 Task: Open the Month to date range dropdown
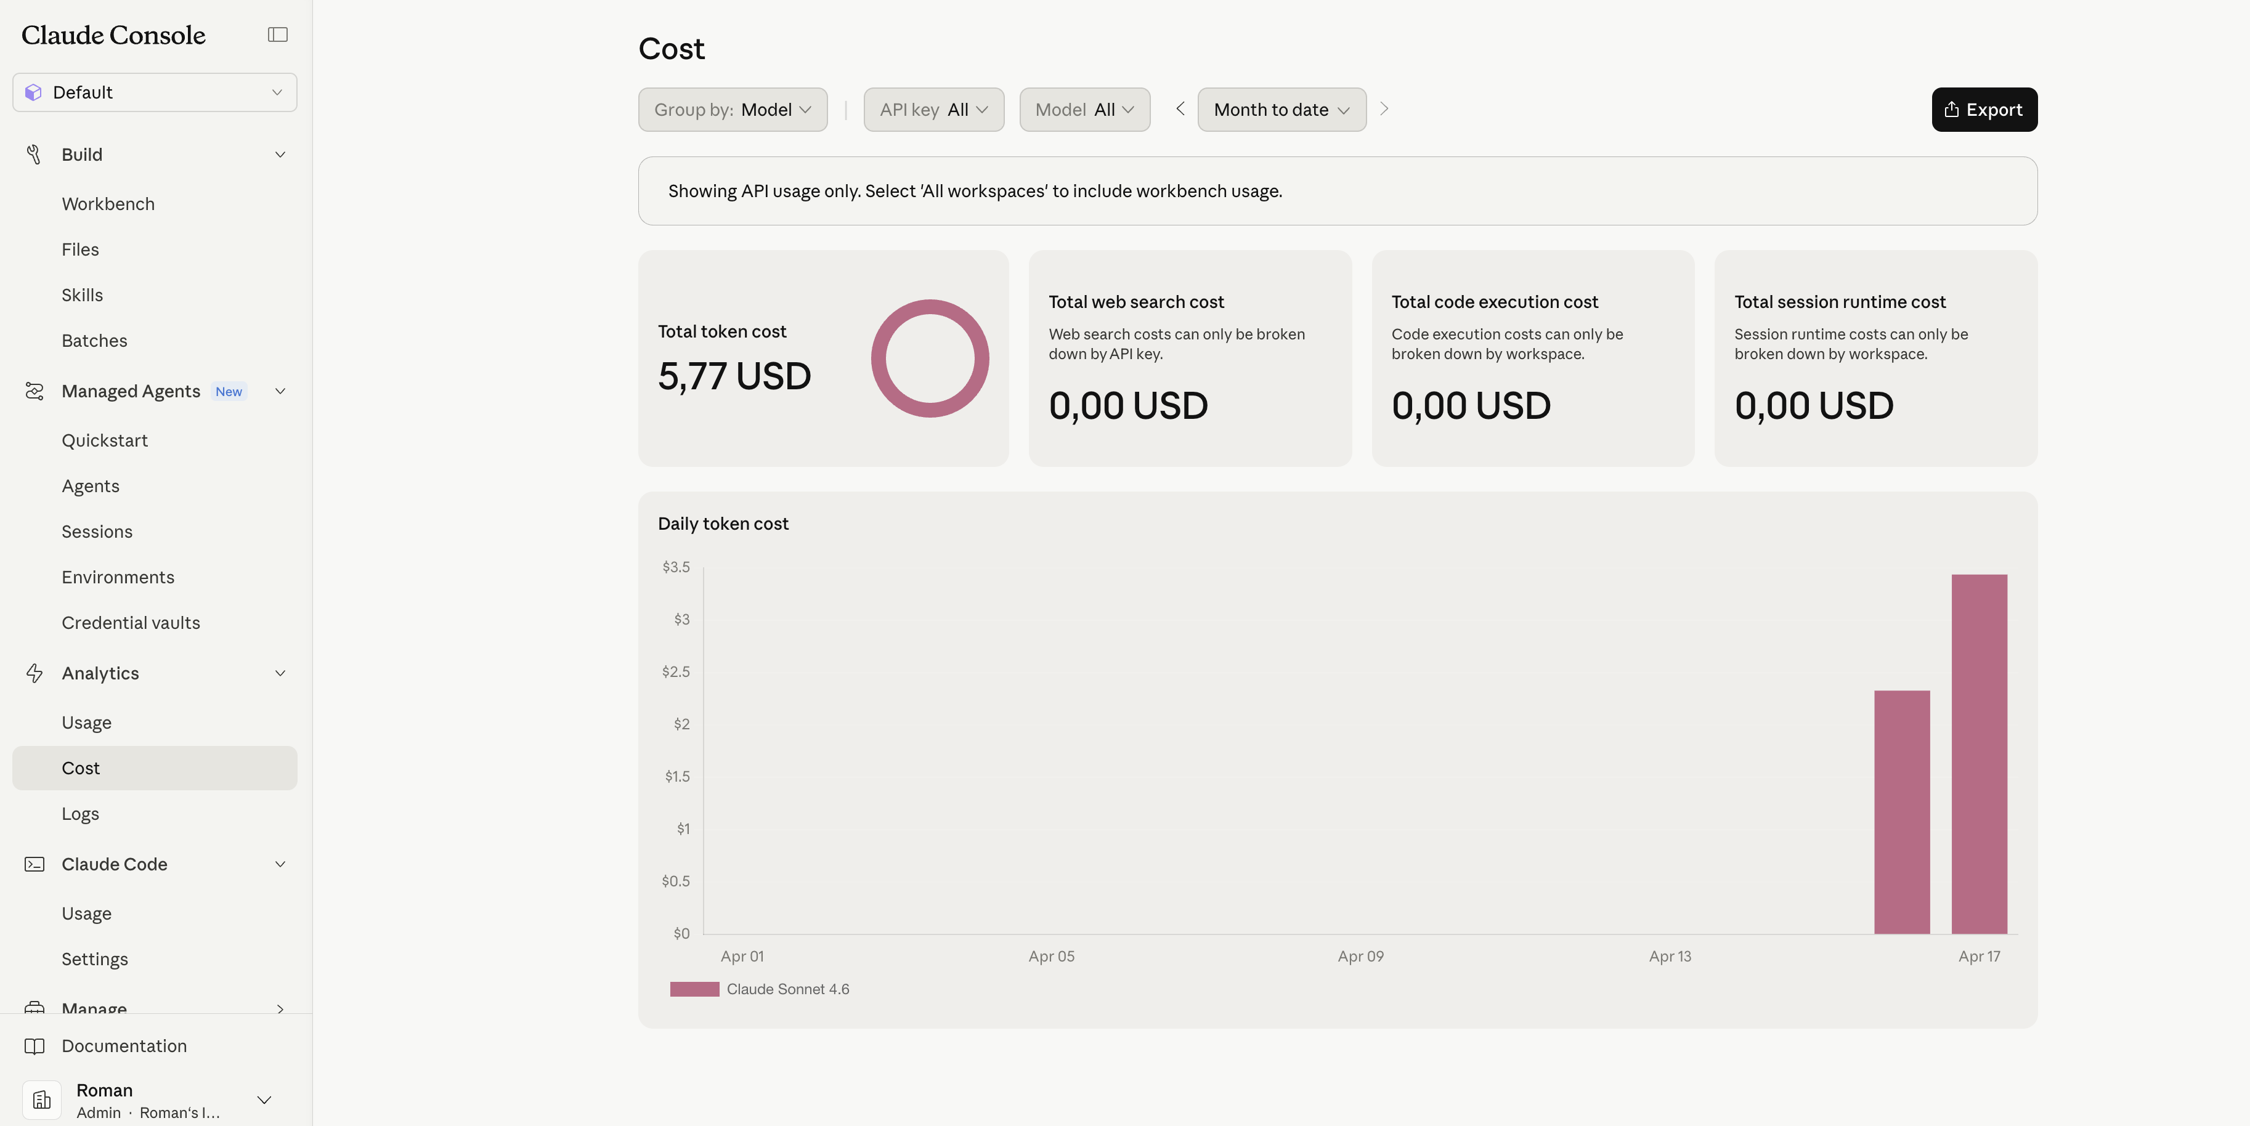(1281, 110)
